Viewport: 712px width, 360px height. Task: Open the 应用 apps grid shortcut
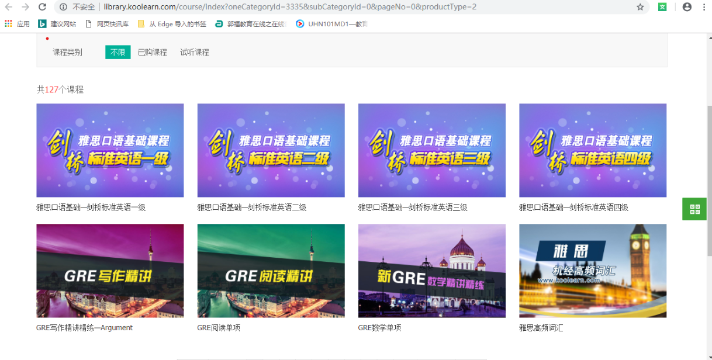pos(17,24)
